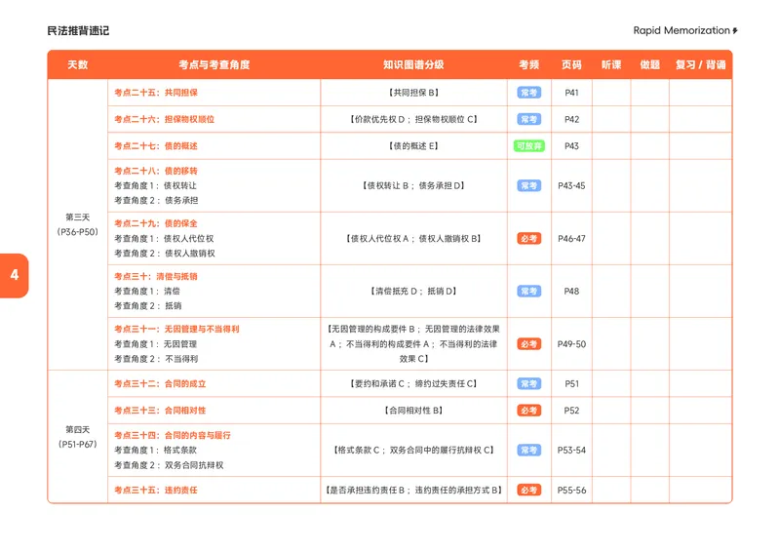Click the lightning icon beside Rapid Memorization
Viewport: 780px width, 552px height.
pyautogui.click(x=735, y=31)
